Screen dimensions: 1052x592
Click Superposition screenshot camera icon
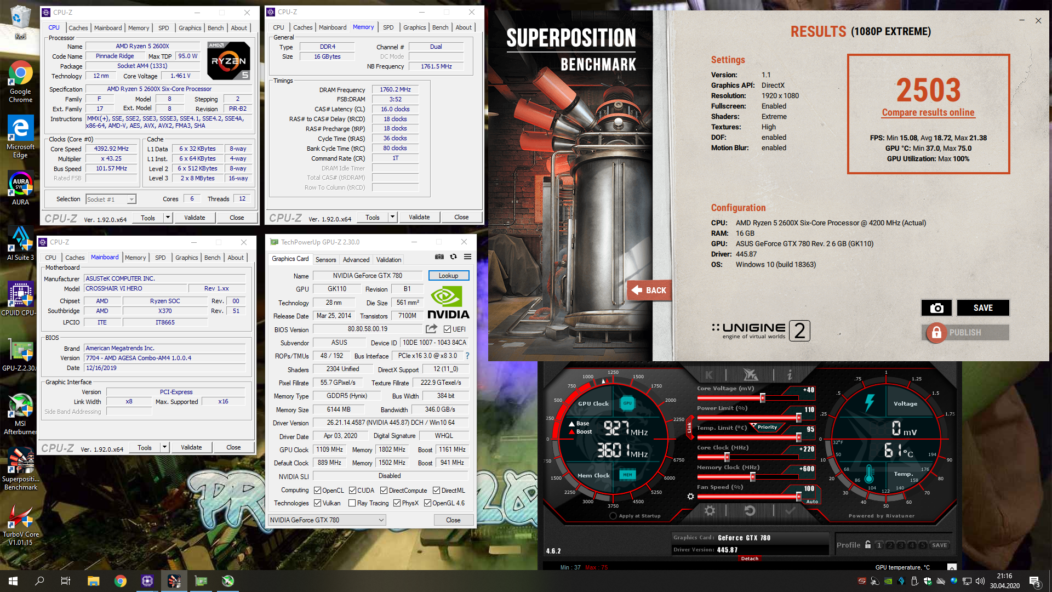[936, 308]
